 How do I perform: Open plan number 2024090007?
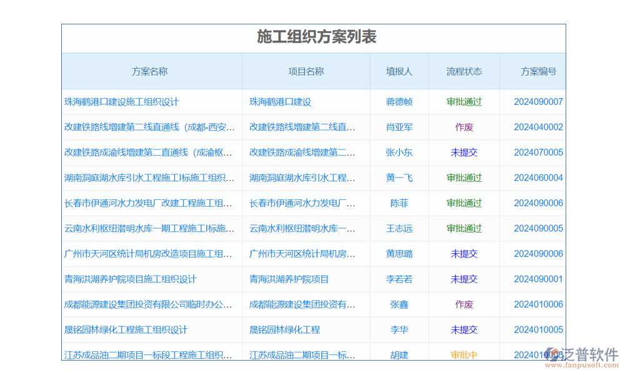[538, 102]
